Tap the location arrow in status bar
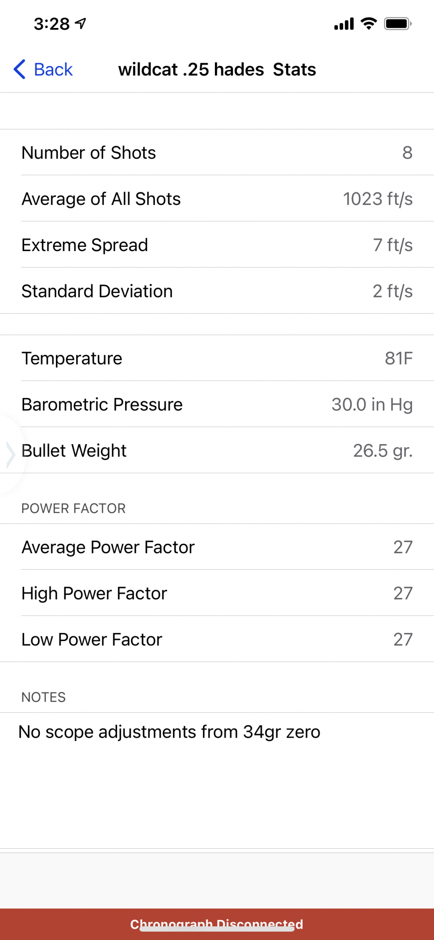 [81, 24]
